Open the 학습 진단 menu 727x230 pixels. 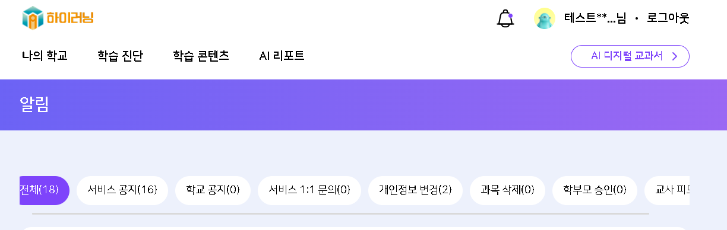point(120,56)
